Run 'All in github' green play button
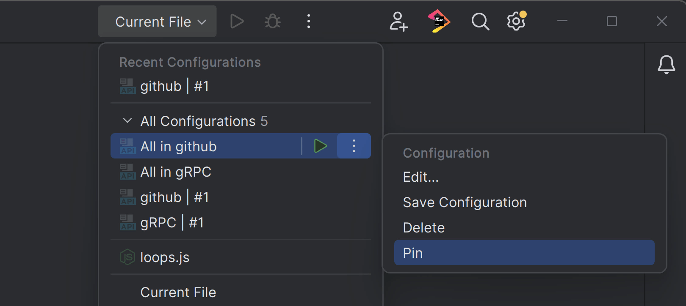This screenshot has width=686, height=306. (x=321, y=146)
